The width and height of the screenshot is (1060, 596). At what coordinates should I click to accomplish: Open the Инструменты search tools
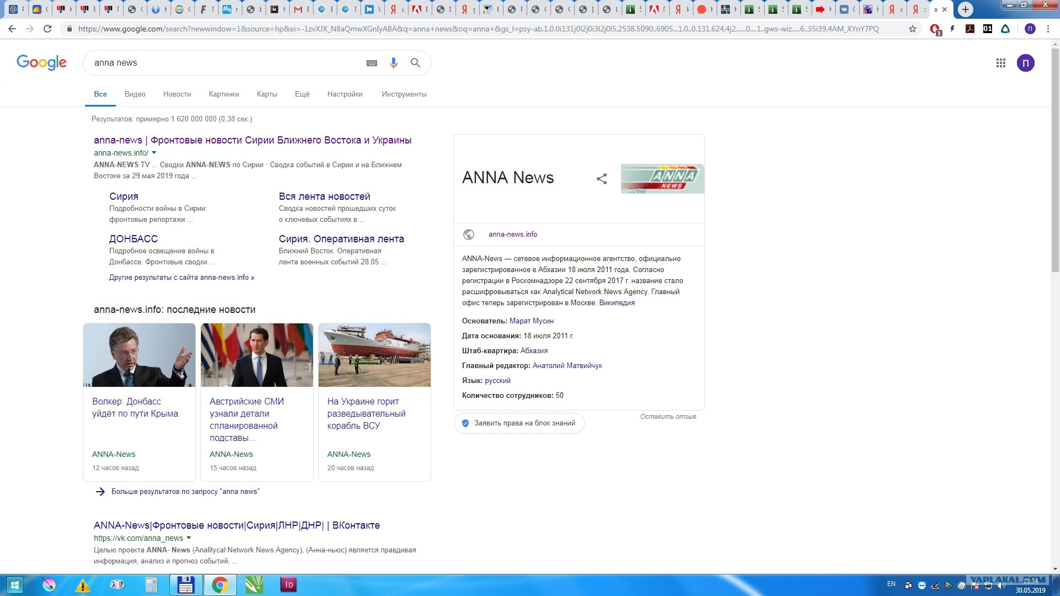coord(404,94)
